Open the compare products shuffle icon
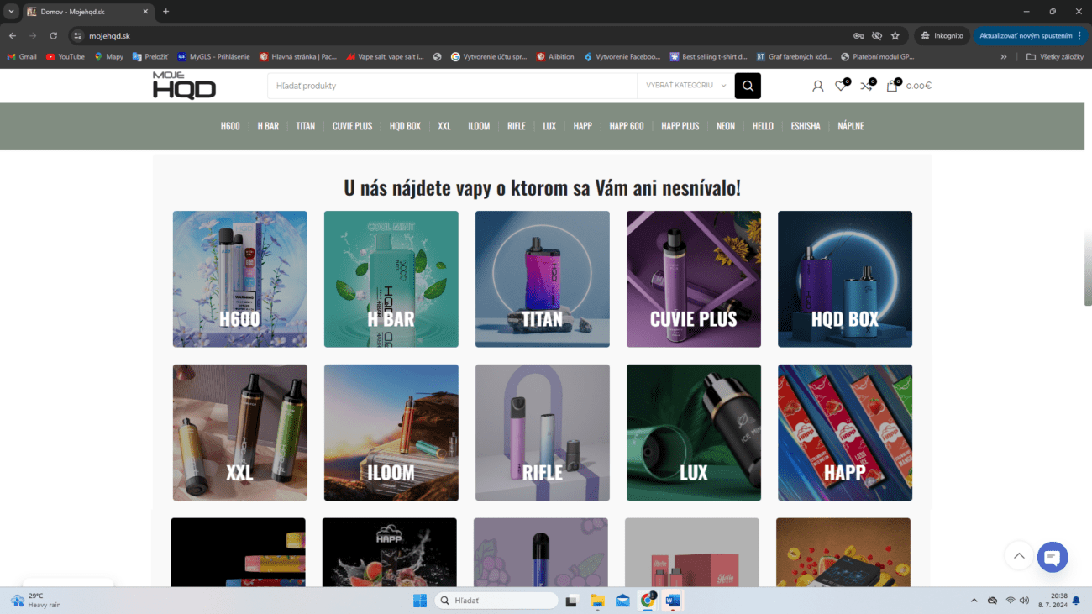Viewport: 1092px width, 614px height. click(867, 86)
